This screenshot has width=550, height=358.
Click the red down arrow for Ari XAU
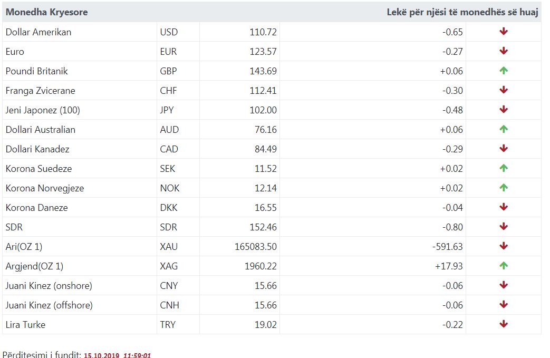pyautogui.click(x=504, y=246)
